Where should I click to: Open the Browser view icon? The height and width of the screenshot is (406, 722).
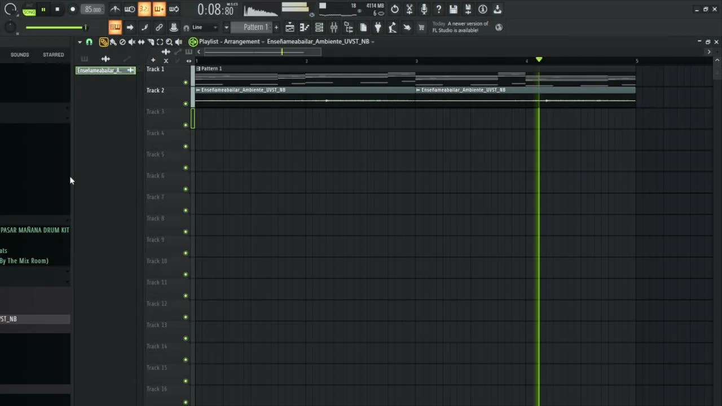coord(349,27)
